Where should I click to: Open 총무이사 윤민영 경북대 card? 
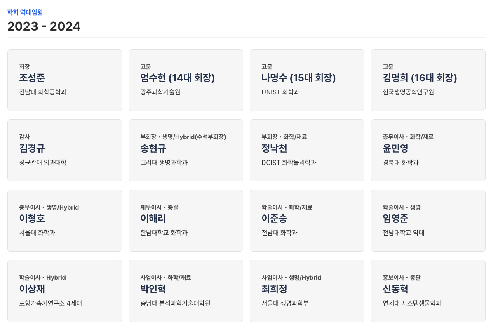[x=428, y=151]
